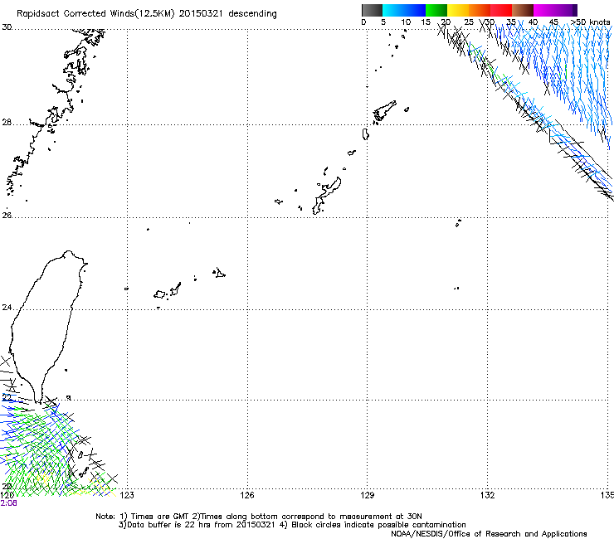The height and width of the screenshot is (539, 614).
Task: Click the 'NOAA/NESDIS/Office of Research and Applications' credit
Action: pyautogui.click(x=489, y=533)
